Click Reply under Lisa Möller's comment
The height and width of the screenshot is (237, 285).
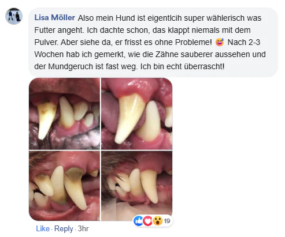click(x=64, y=229)
